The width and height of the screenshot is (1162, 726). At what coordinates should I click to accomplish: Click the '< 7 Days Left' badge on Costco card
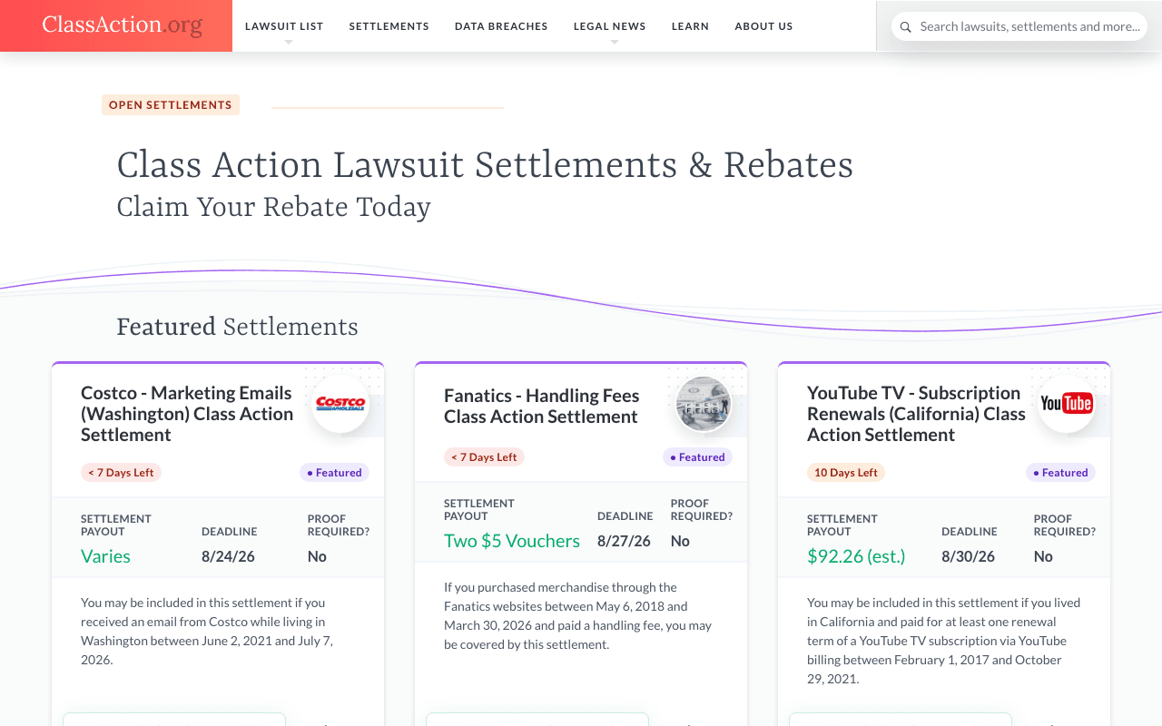click(x=121, y=473)
